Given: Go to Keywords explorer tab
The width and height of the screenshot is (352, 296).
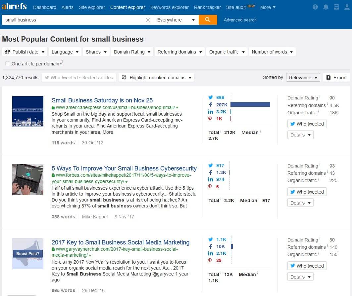Looking at the screenshot, I should point(169,7).
